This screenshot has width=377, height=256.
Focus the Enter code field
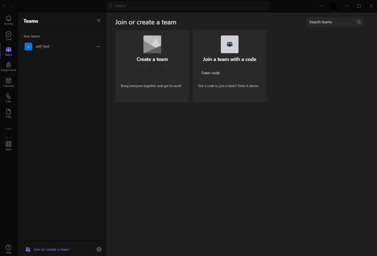(x=230, y=73)
